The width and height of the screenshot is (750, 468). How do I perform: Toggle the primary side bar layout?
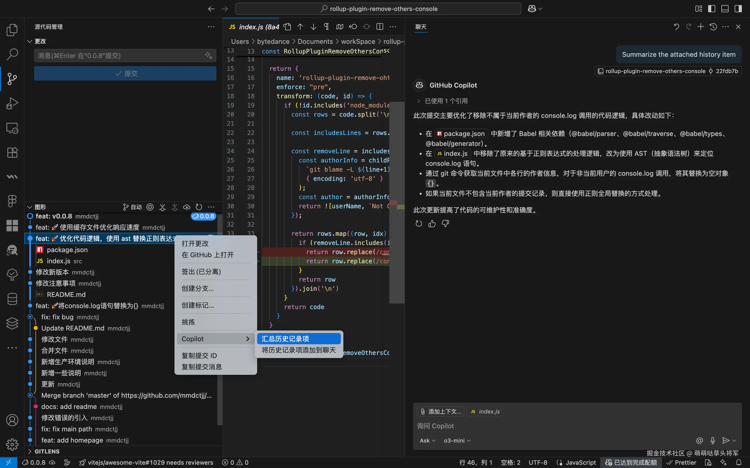[711, 9]
